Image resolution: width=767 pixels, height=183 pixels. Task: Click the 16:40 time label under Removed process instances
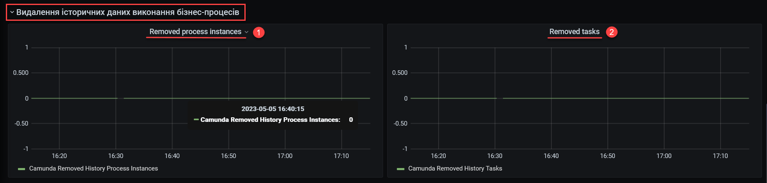point(172,156)
